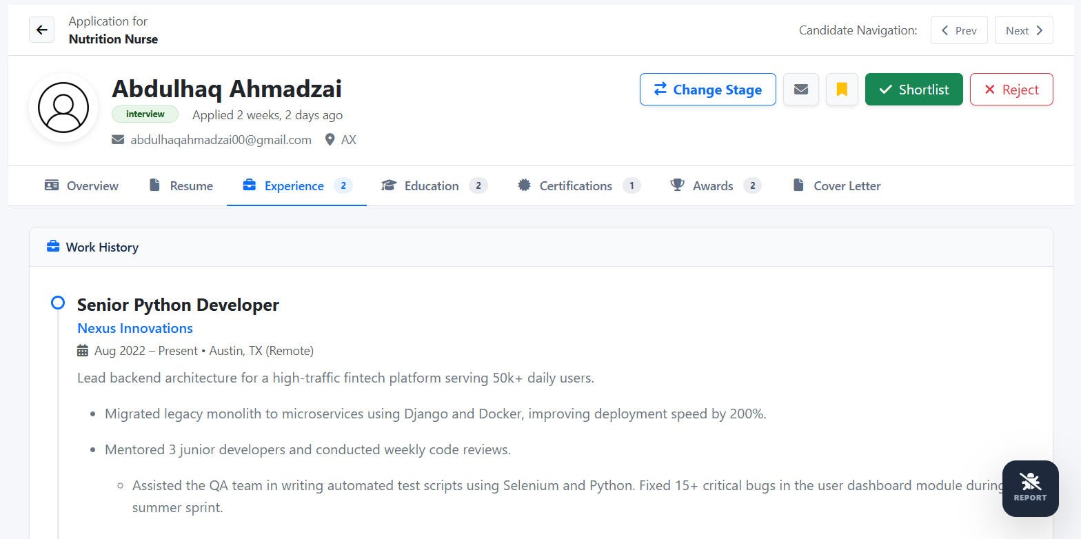Image resolution: width=1081 pixels, height=539 pixels.
Task: Click the calendar icon beside Aug 2022
Action: tap(83, 351)
